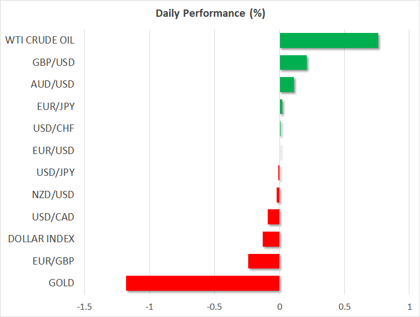The height and width of the screenshot is (317, 420).
Task: Select the GBP/USD category label
Action: tap(54, 62)
